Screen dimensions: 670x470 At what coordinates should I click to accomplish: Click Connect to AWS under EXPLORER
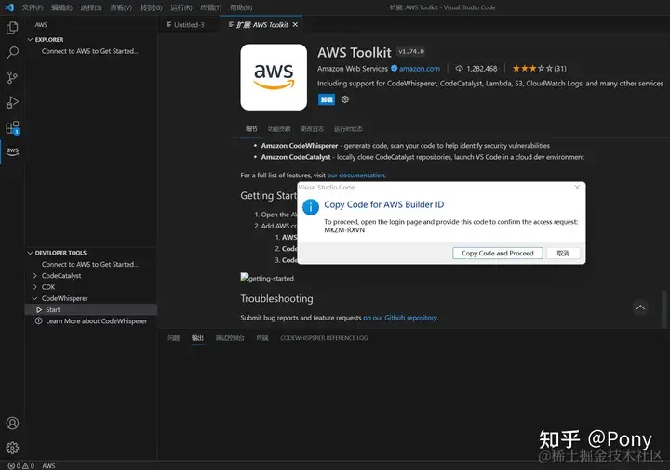tap(90, 51)
